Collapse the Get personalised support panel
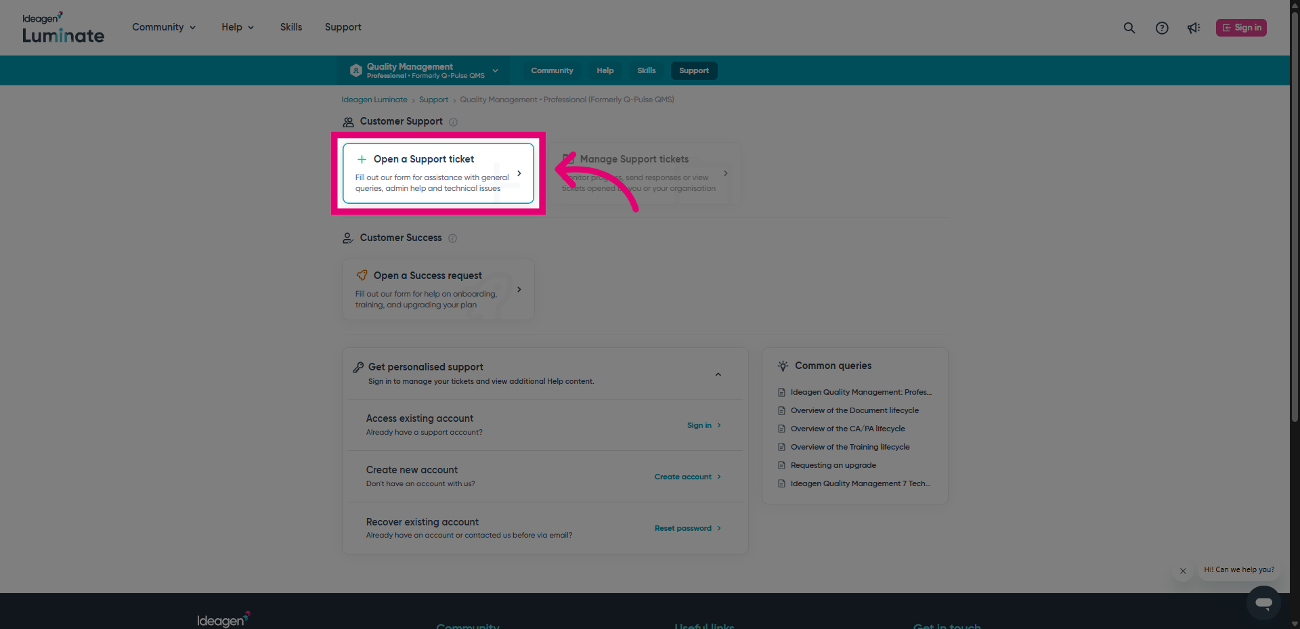Image resolution: width=1300 pixels, height=629 pixels. [x=718, y=374]
